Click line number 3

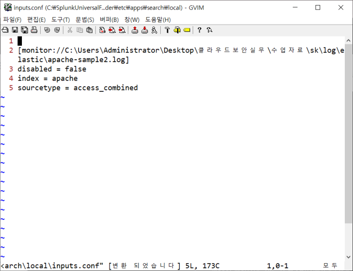11,69
